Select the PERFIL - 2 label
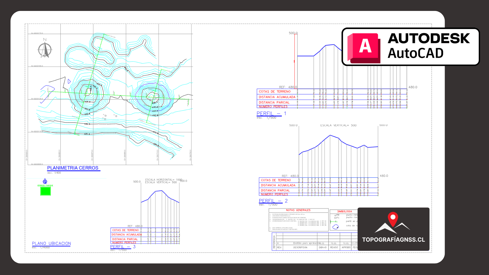Screen dimensions: 489x275 (271, 201)
